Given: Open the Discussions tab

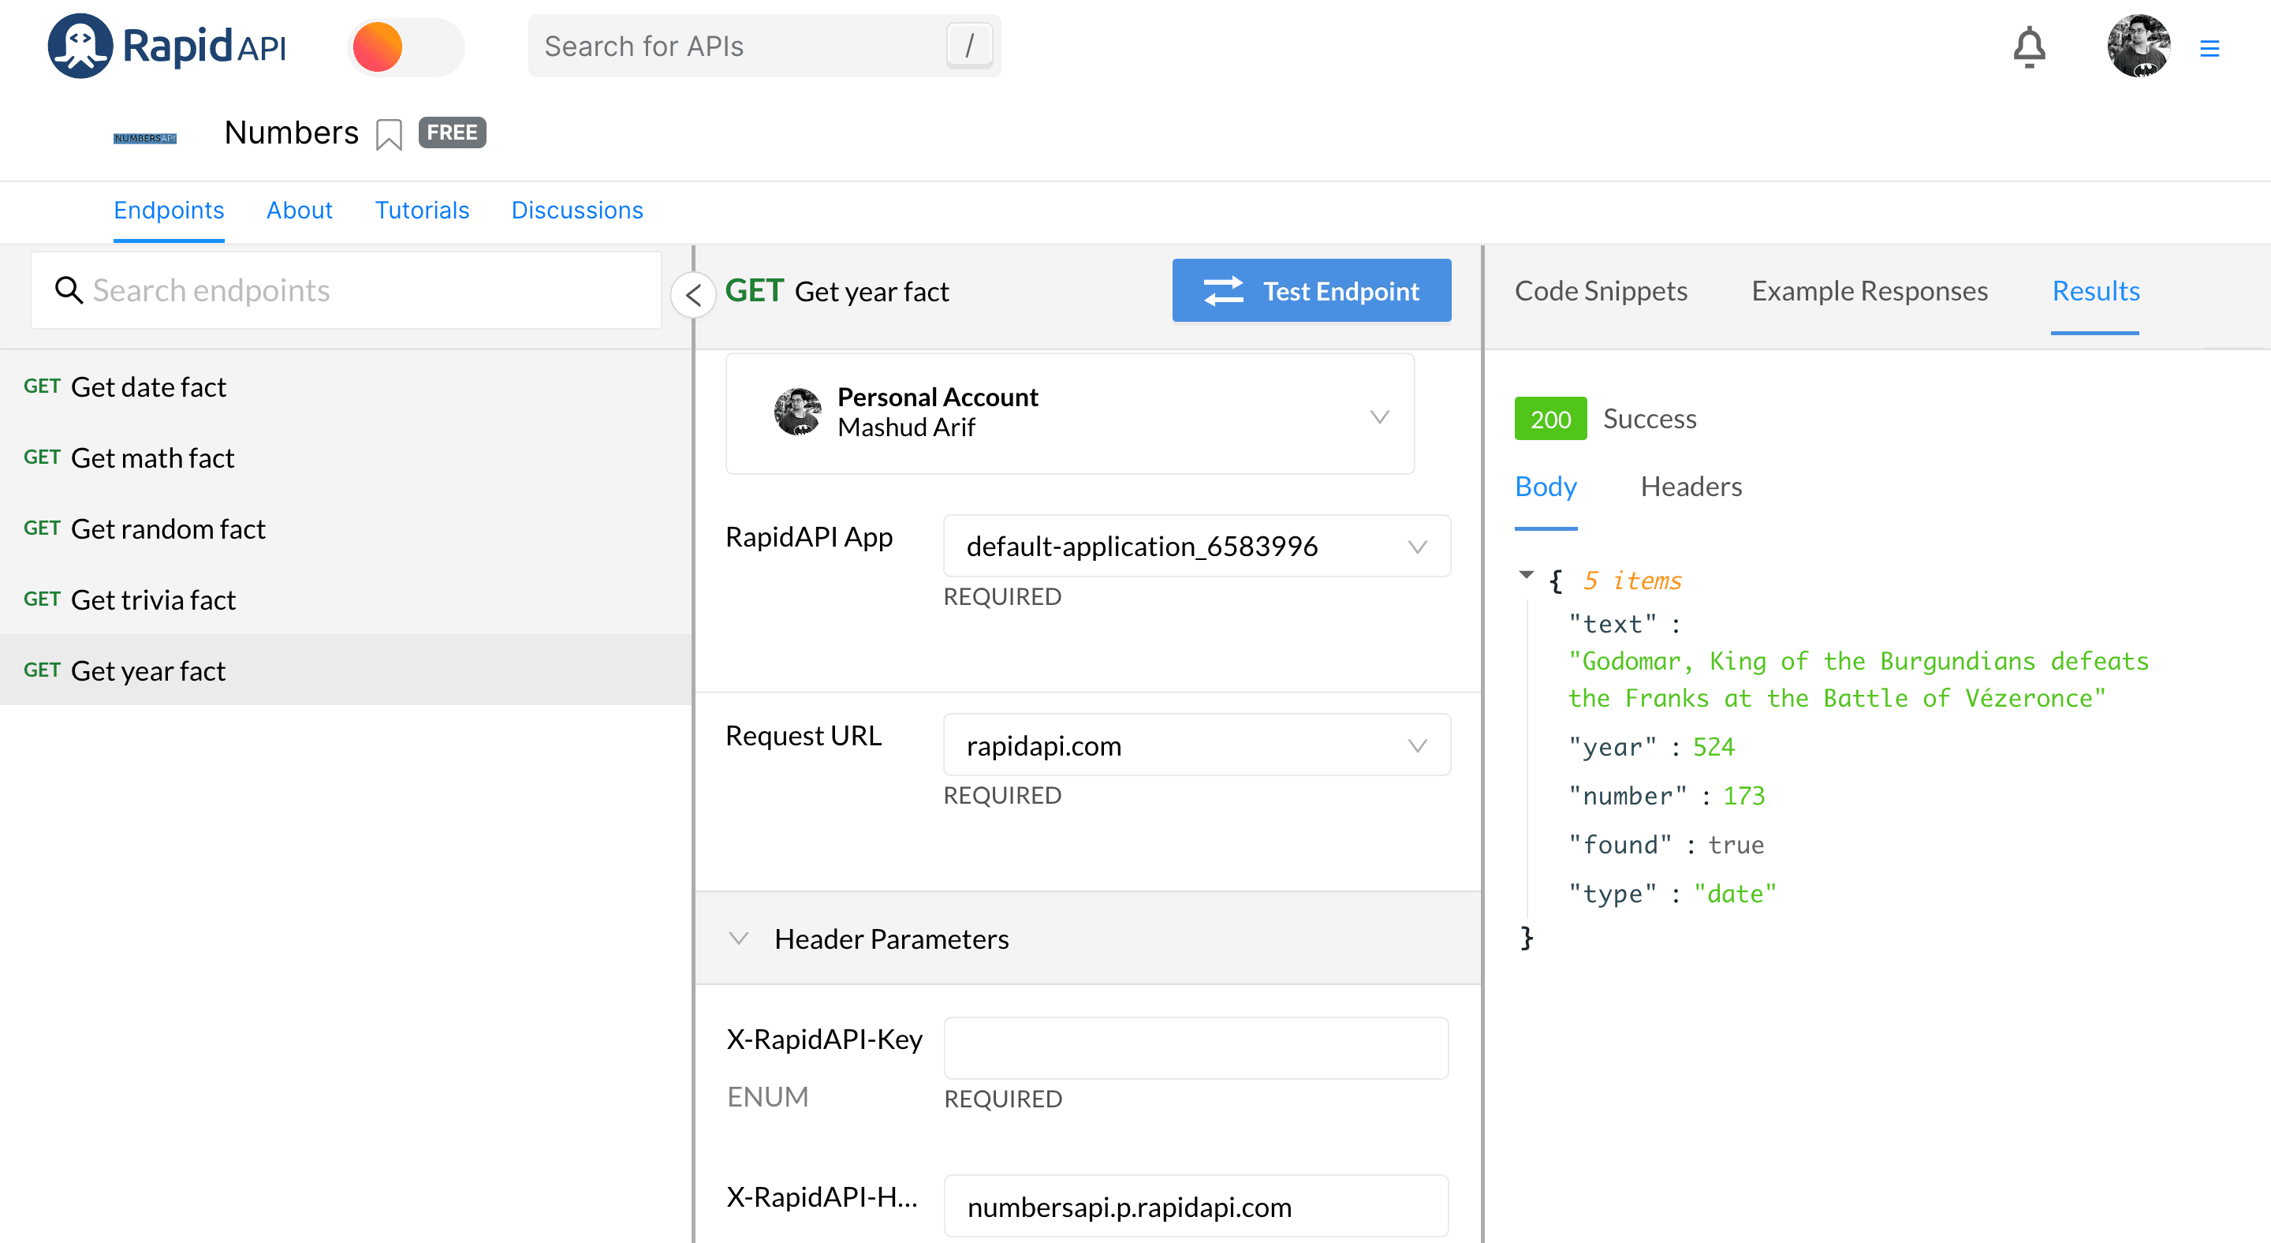Looking at the screenshot, I should (x=576, y=210).
